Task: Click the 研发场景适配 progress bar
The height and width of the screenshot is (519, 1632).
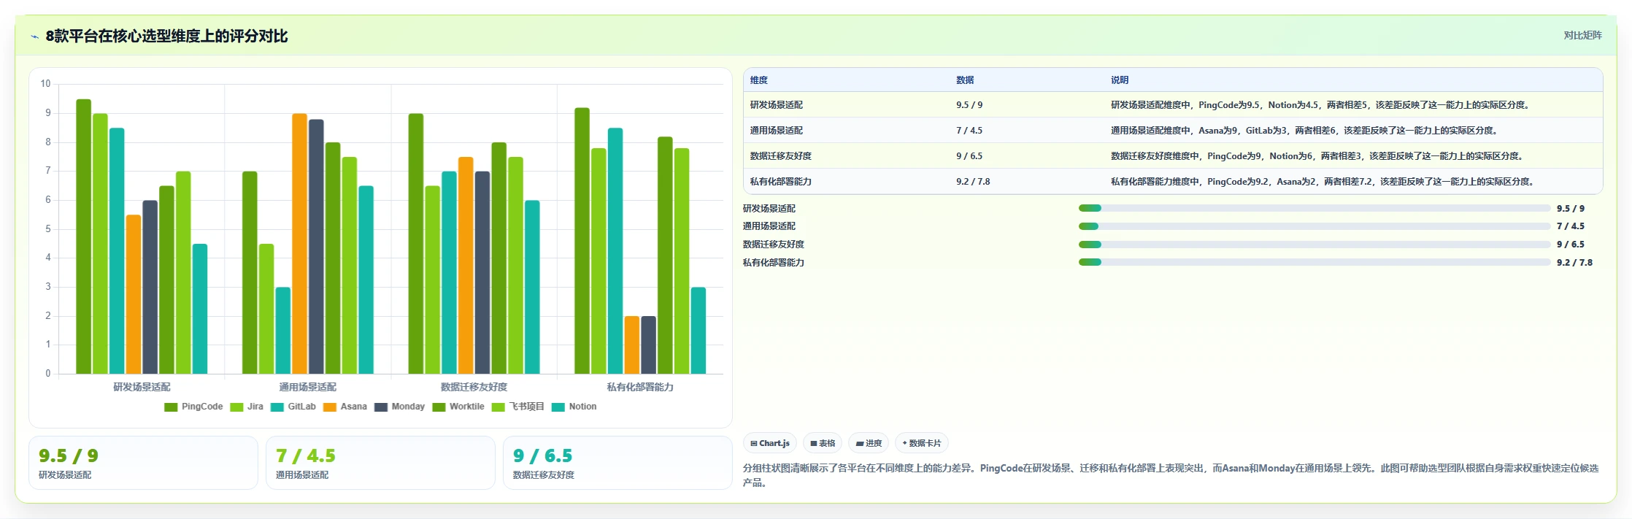Action: tap(1315, 208)
